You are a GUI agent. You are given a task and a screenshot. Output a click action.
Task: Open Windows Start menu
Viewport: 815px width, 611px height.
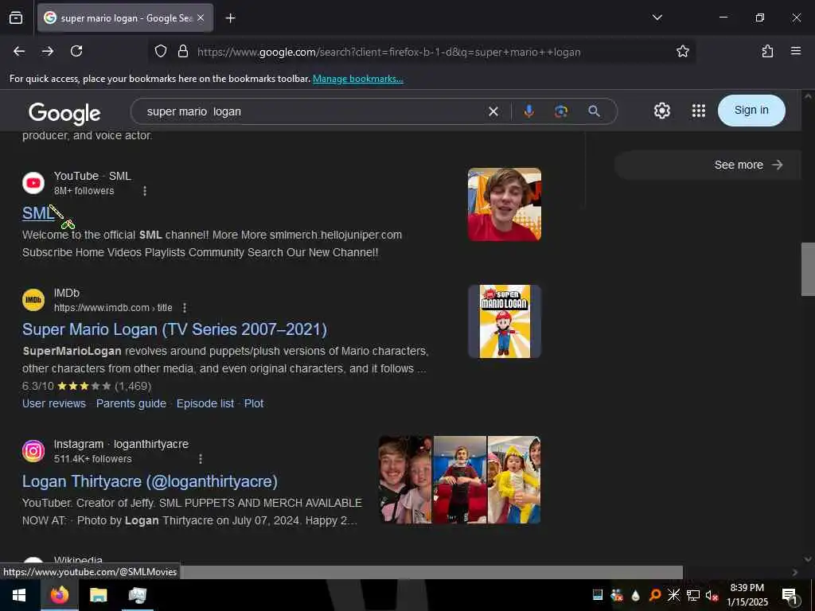click(x=19, y=595)
